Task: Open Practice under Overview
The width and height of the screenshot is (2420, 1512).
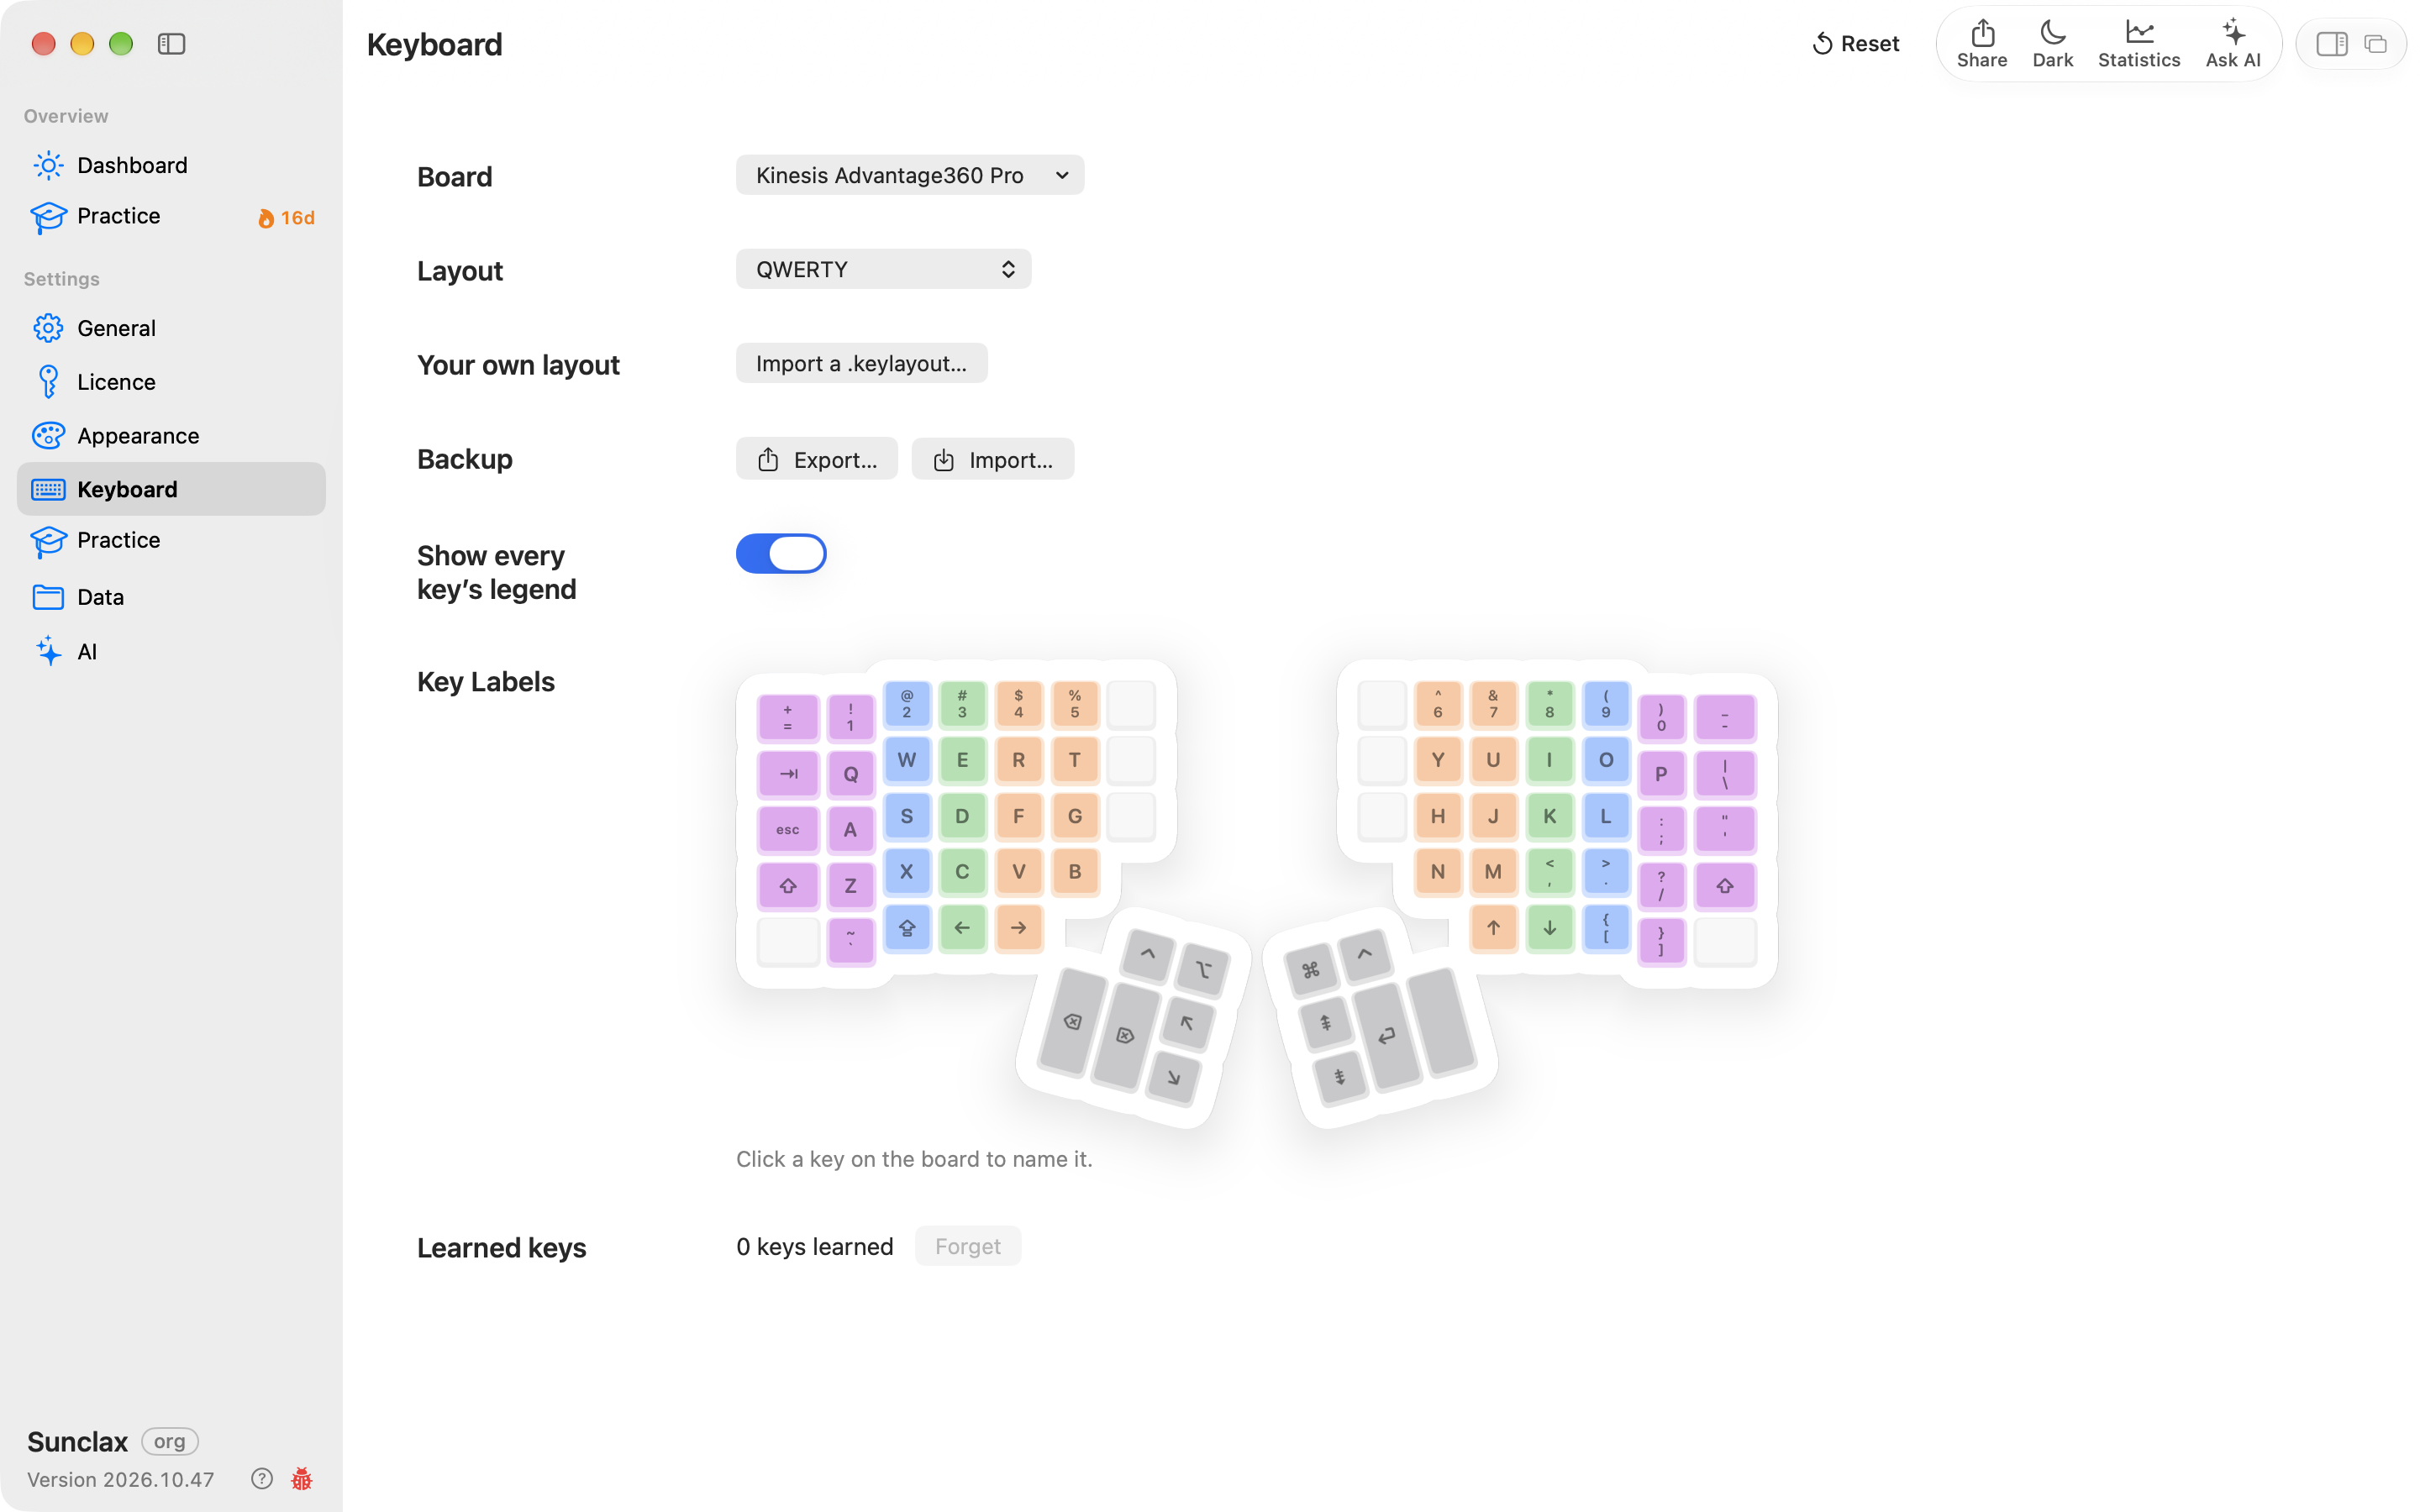Action: coord(171,216)
